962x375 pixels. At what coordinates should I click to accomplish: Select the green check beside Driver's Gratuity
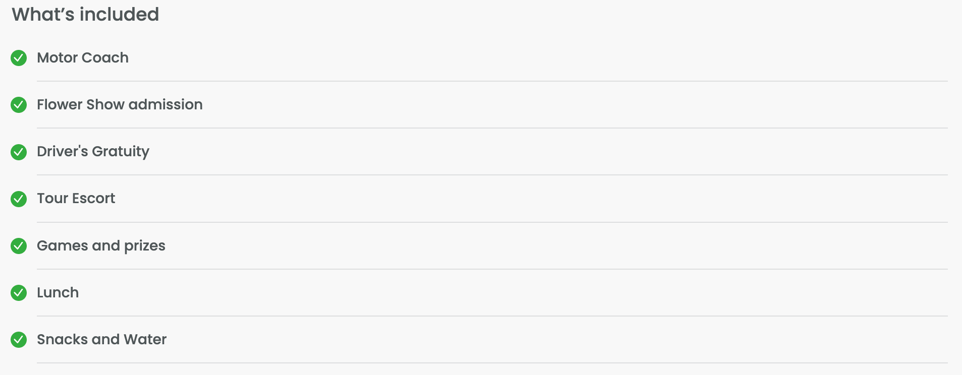coord(19,152)
